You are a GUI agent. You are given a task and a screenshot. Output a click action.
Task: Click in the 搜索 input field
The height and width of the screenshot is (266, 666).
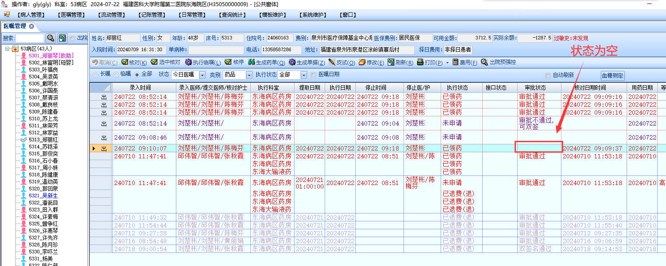point(30,38)
